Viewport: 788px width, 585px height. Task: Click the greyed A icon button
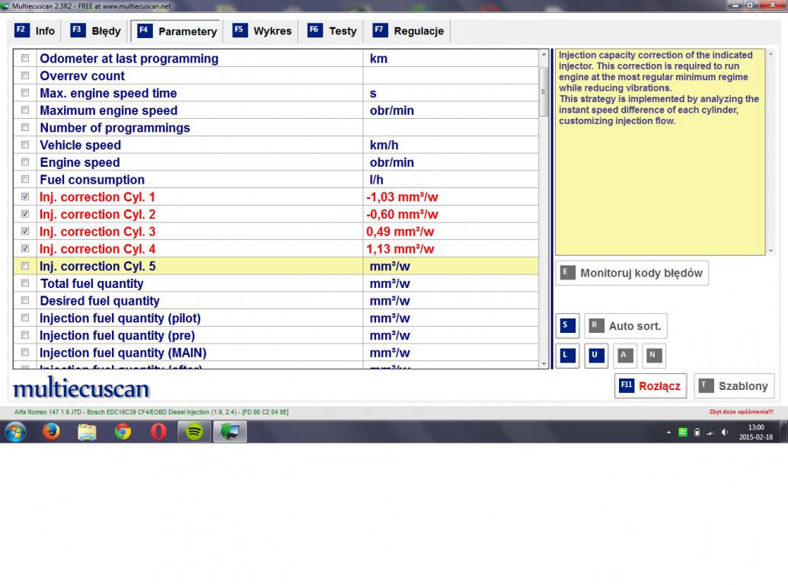[624, 356]
